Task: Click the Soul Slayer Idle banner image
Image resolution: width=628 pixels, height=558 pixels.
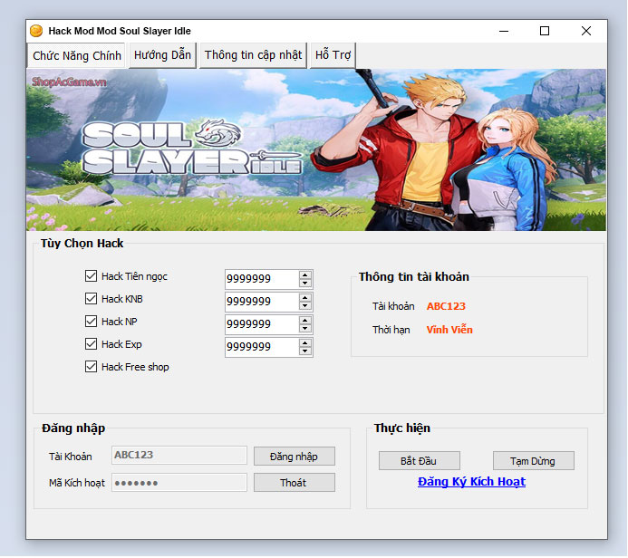Action: (x=316, y=149)
